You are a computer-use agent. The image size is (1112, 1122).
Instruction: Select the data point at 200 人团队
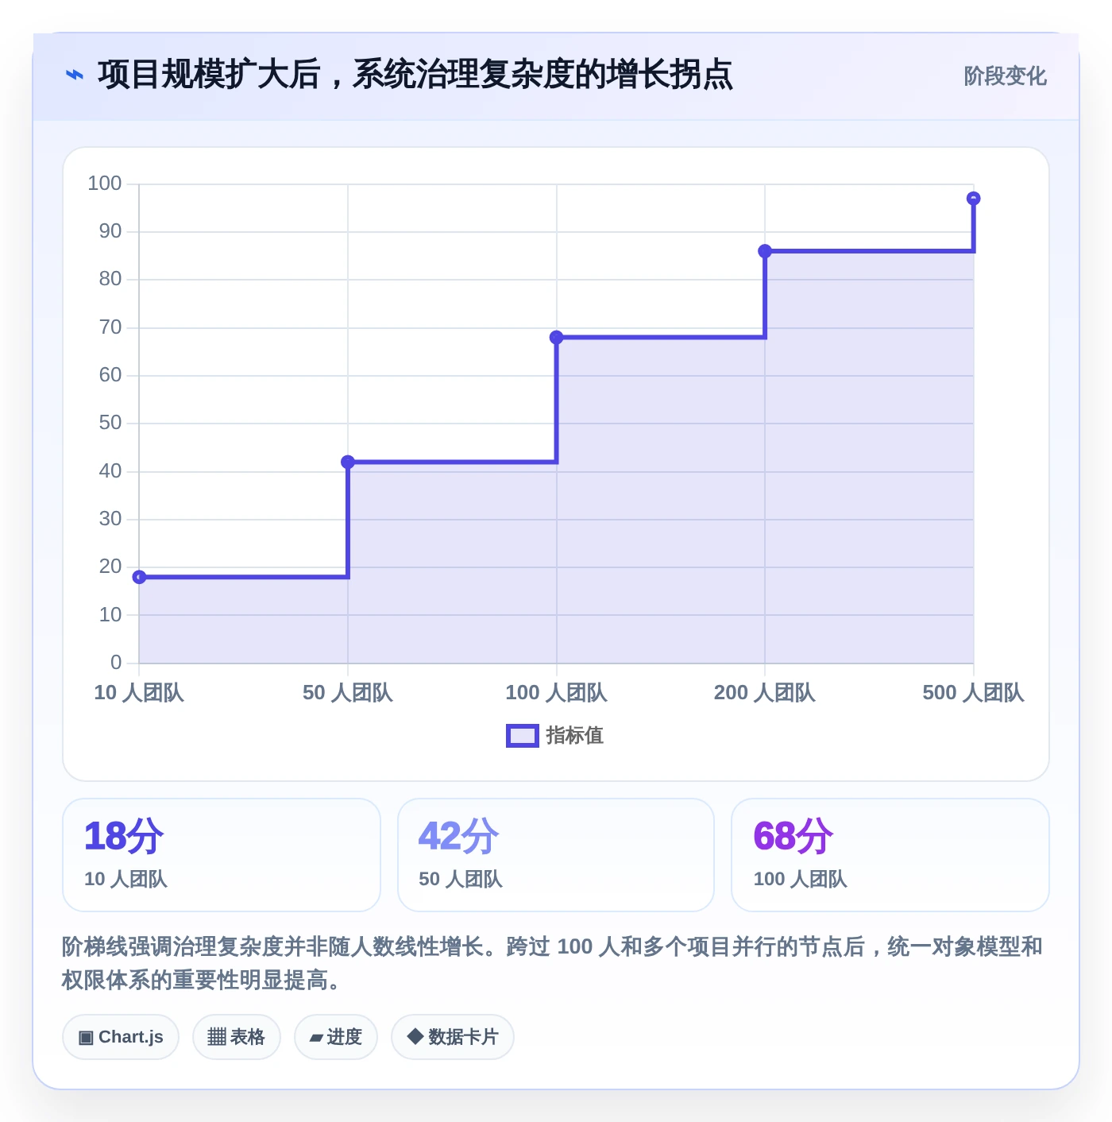[765, 251]
